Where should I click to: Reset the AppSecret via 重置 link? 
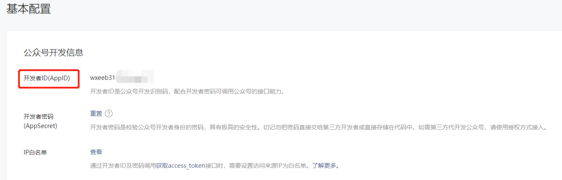click(96, 113)
